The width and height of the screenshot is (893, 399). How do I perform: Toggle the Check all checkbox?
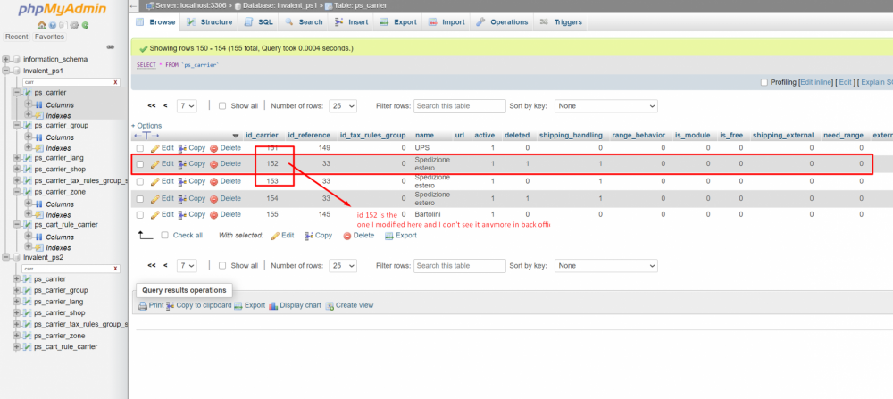pos(165,235)
